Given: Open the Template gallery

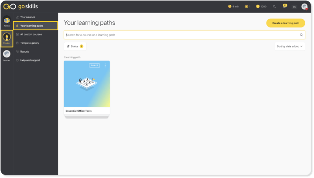Looking at the screenshot, I should (30, 43).
